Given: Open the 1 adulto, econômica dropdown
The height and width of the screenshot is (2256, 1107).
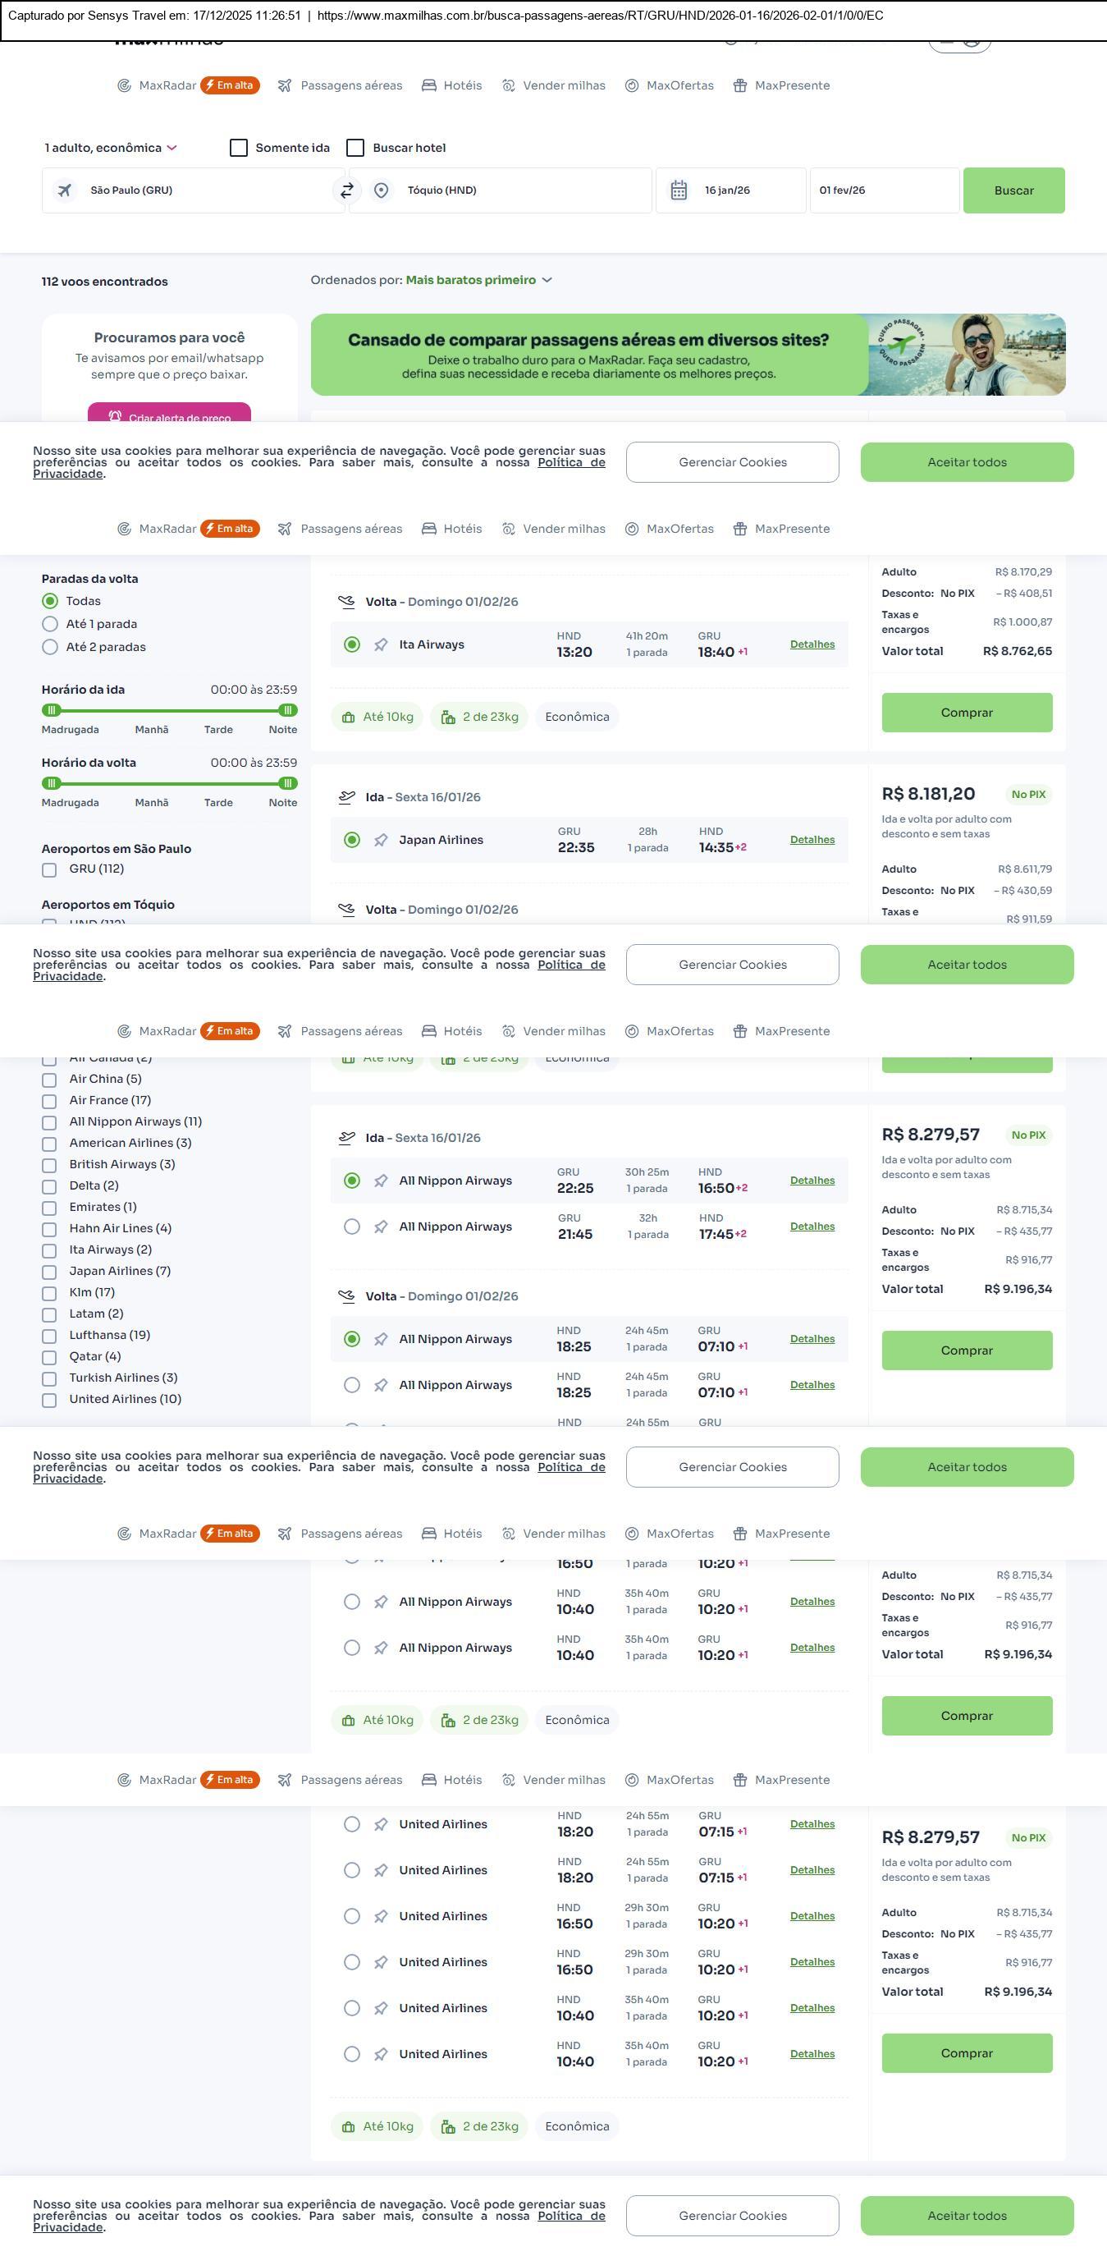Looking at the screenshot, I should (111, 148).
